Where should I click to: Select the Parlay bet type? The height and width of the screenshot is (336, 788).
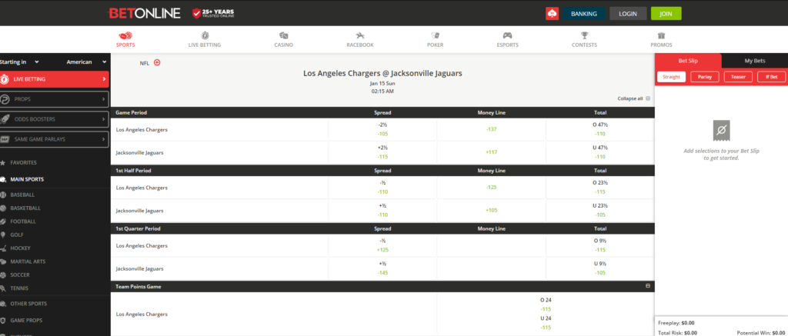coord(705,77)
